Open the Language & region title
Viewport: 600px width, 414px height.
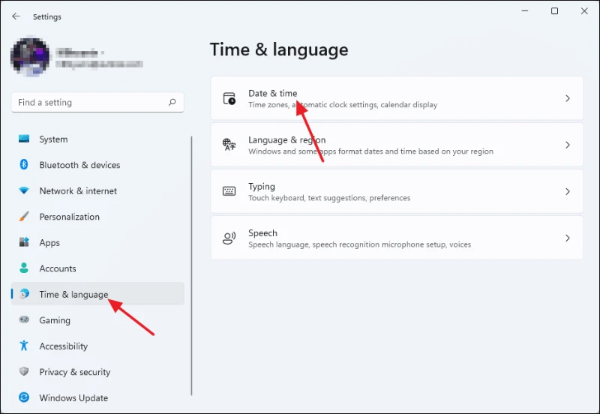(x=287, y=139)
